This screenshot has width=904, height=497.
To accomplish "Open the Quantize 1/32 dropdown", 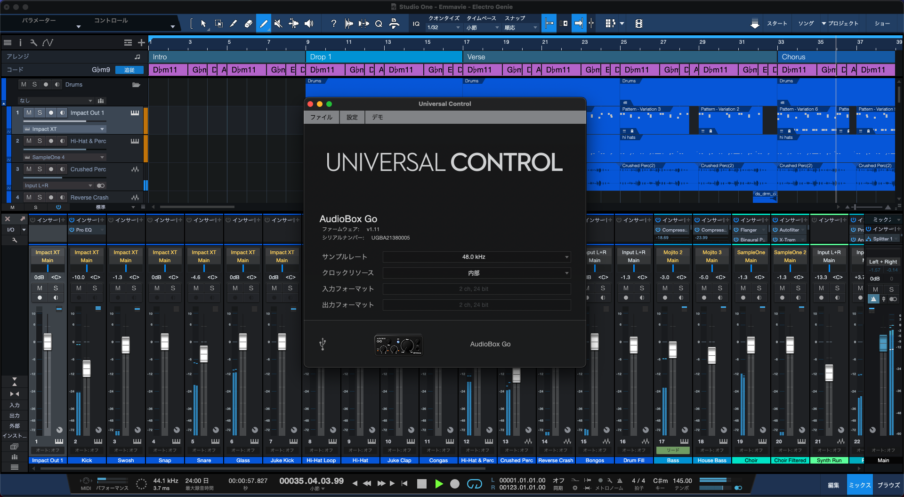I will click(444, 28).
